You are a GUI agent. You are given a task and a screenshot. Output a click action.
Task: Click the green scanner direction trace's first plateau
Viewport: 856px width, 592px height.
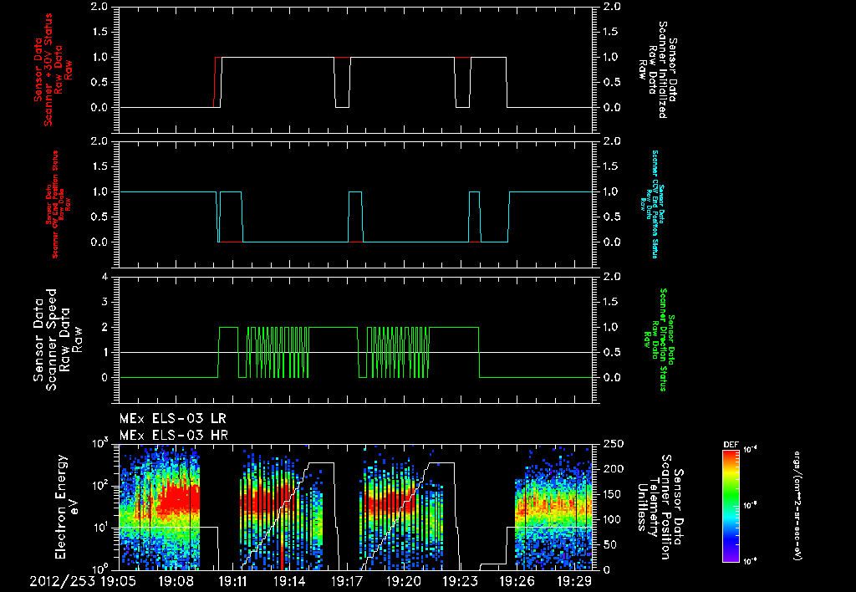(228, 327)
